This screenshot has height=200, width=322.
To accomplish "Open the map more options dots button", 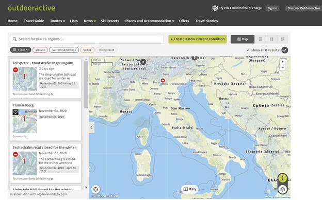I will point(283,178).
